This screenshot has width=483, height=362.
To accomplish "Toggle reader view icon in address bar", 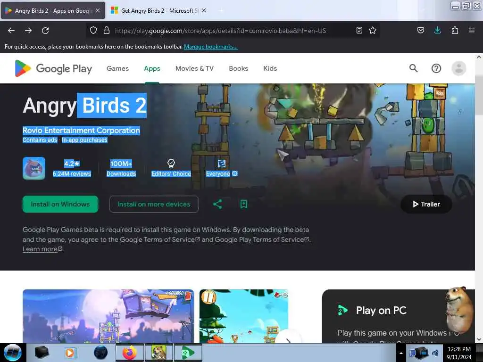I will click(359, 30).
